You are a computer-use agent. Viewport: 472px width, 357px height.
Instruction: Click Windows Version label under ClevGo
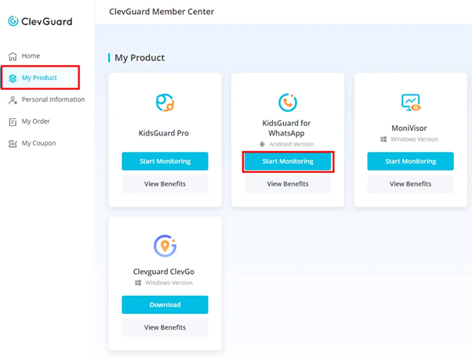point(169,283)
